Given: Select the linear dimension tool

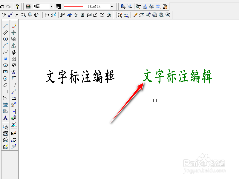Looking at the screenshot, I should pyautogui.click(x=47, y=15).
